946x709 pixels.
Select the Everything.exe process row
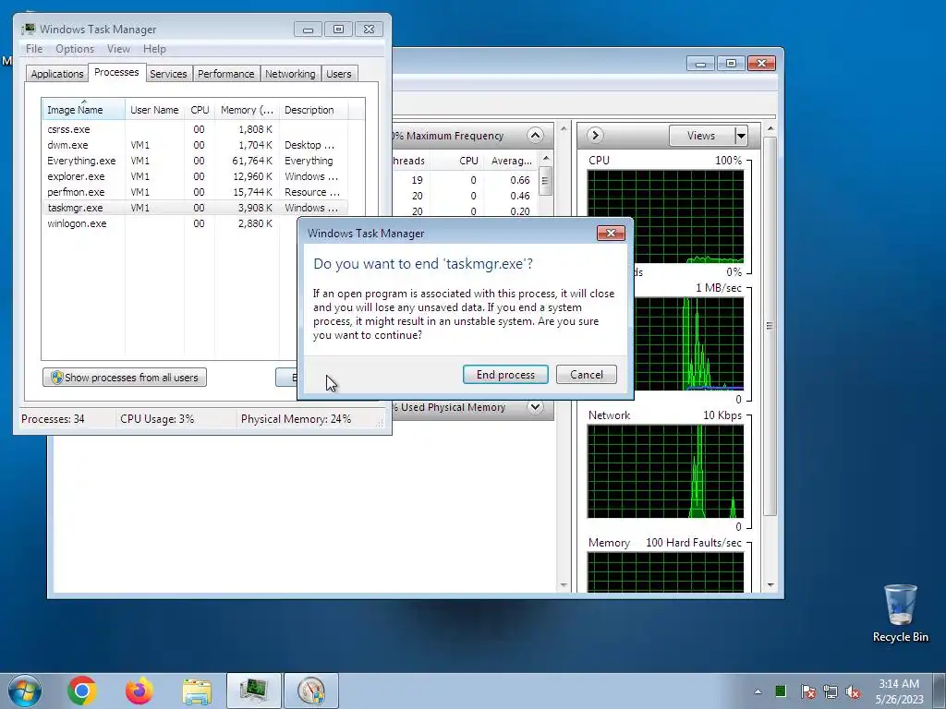[194, 161]
